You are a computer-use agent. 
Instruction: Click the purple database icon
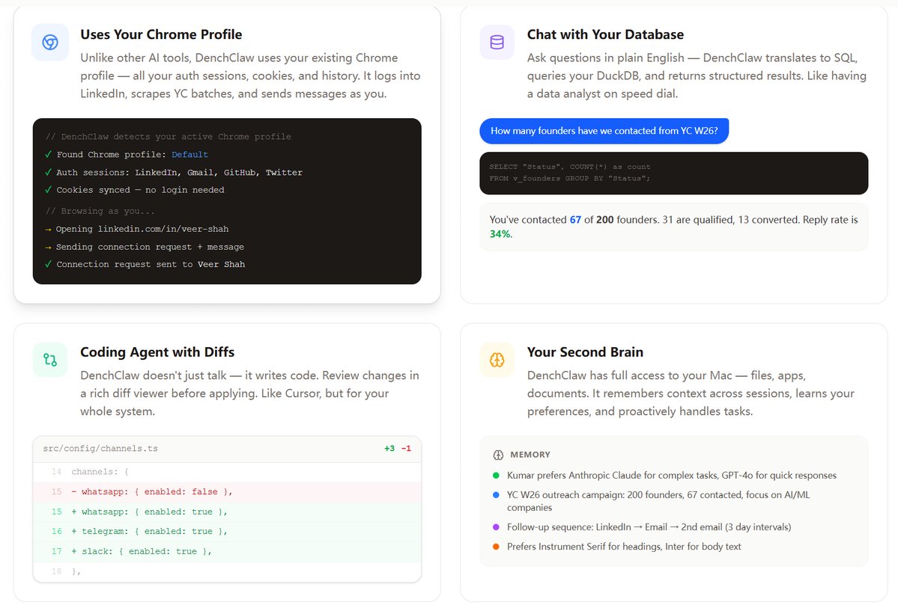click(497, 43)
